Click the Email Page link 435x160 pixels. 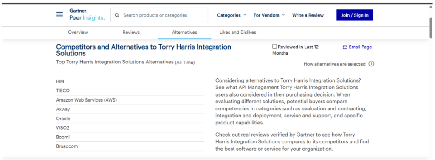click(x=360, y=47)
